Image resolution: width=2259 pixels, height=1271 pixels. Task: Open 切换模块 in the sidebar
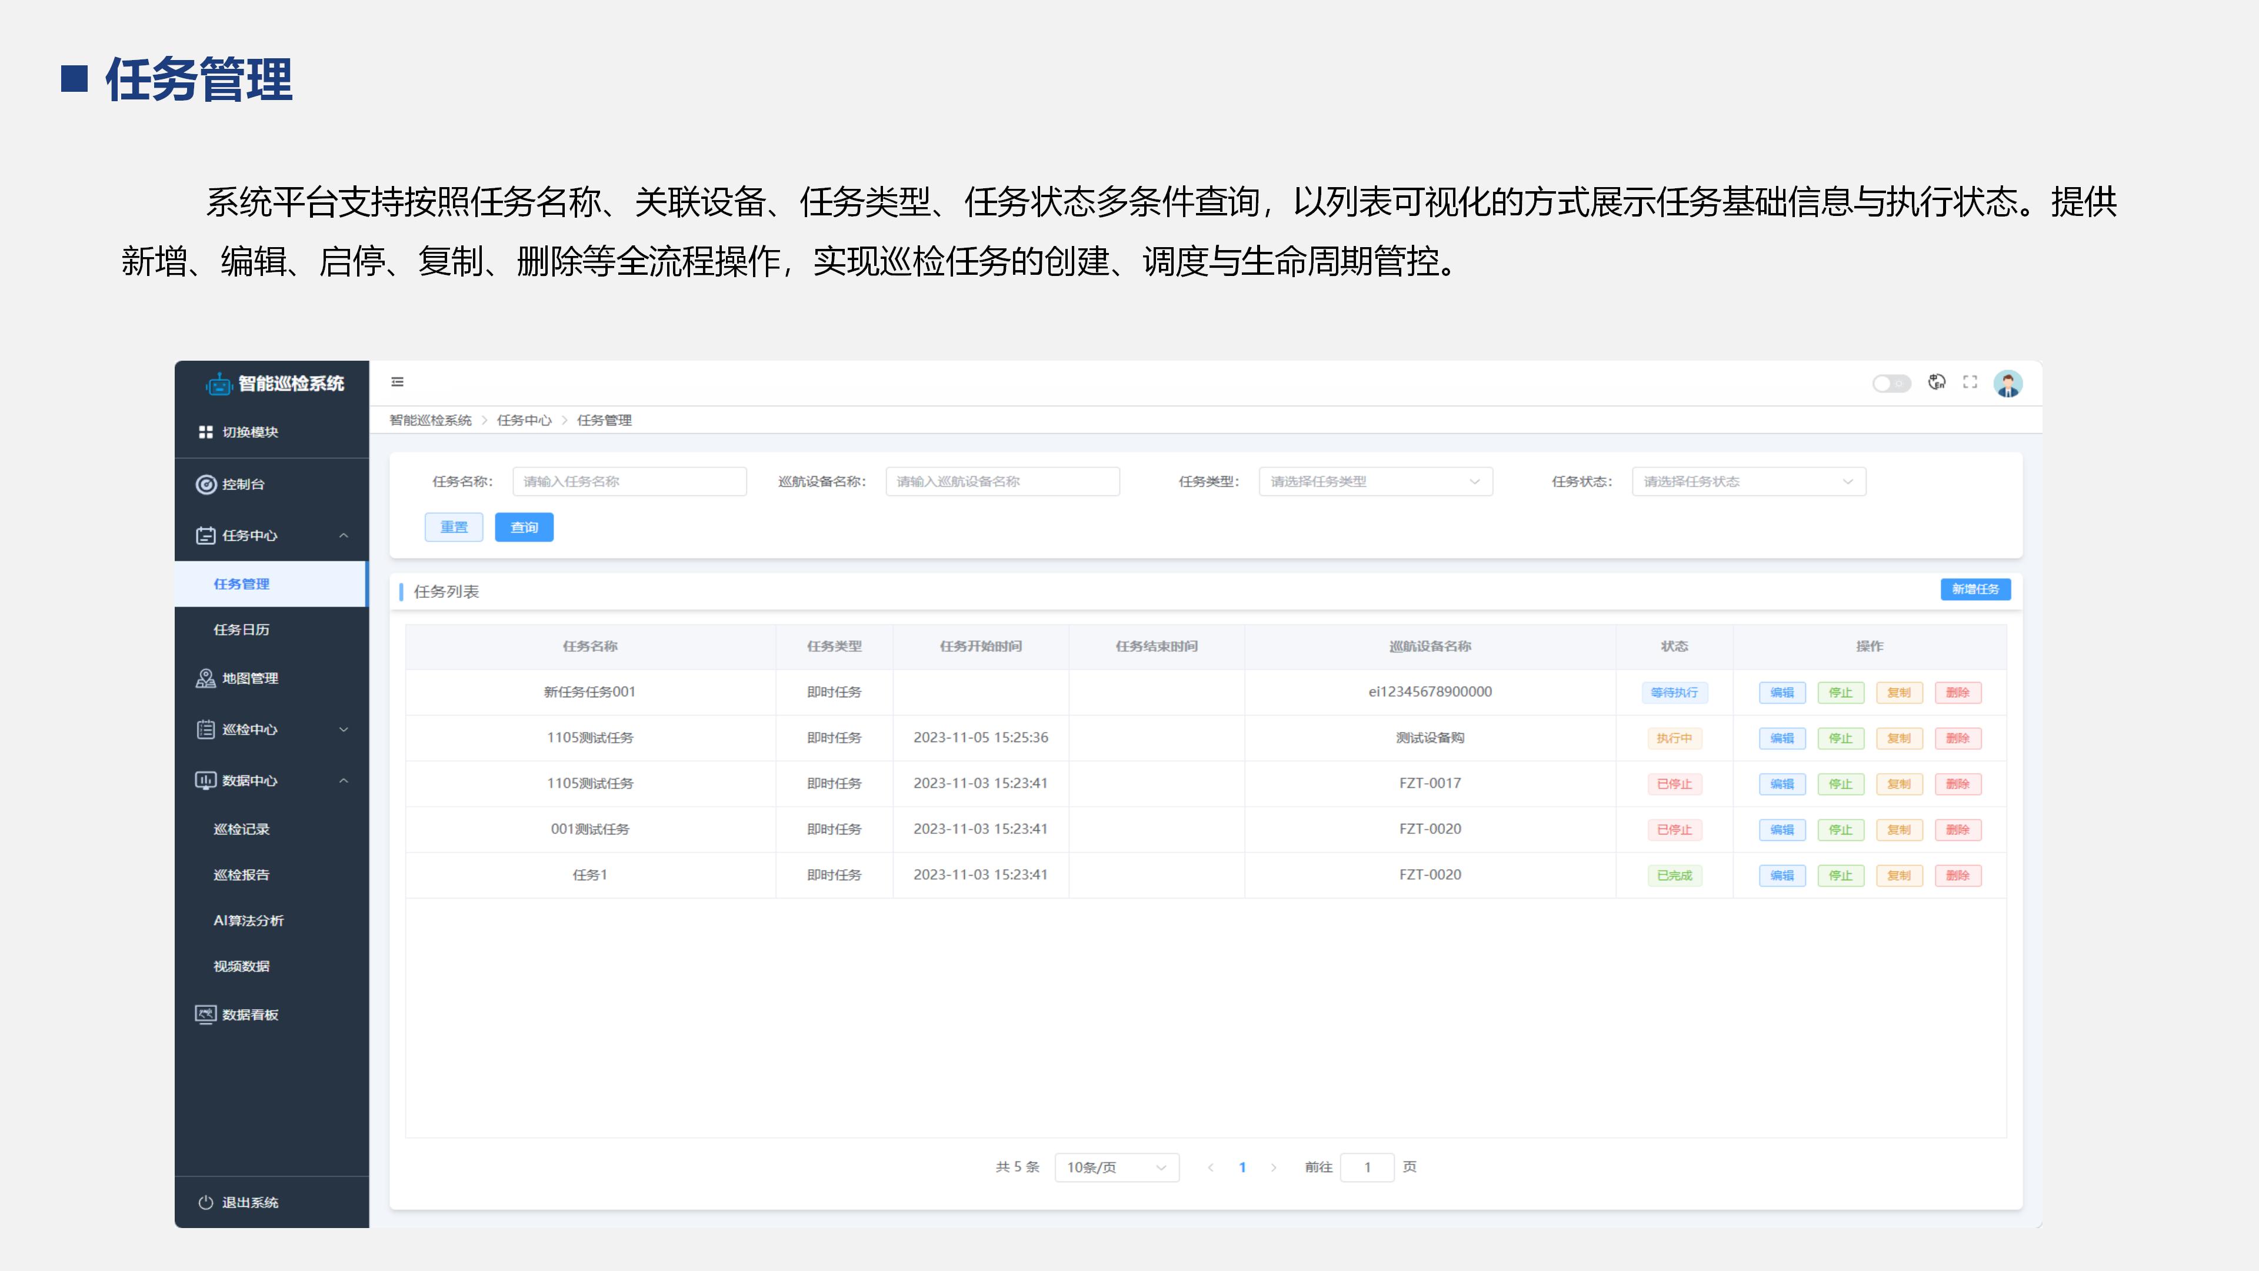click(x=272, y=431)
